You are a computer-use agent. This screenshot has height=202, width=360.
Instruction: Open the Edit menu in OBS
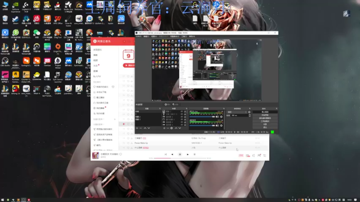coord(146,36)
